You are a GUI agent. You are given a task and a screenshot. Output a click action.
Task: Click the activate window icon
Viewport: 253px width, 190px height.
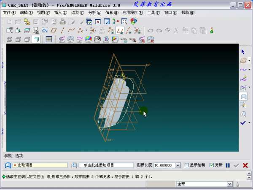pyautogui.click(x=89, y=22)
